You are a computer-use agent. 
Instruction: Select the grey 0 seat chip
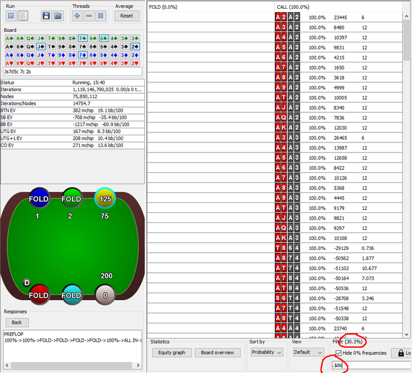105,295
